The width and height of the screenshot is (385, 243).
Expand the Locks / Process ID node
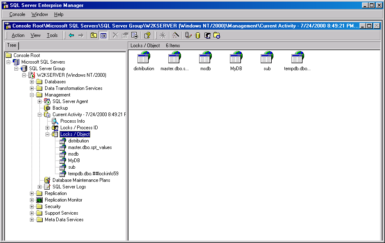click(48, 128)
